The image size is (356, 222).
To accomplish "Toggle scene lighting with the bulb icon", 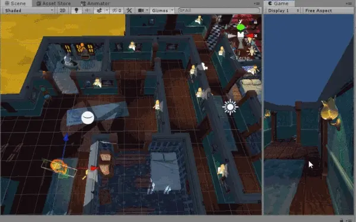I will tap(77, 11).
